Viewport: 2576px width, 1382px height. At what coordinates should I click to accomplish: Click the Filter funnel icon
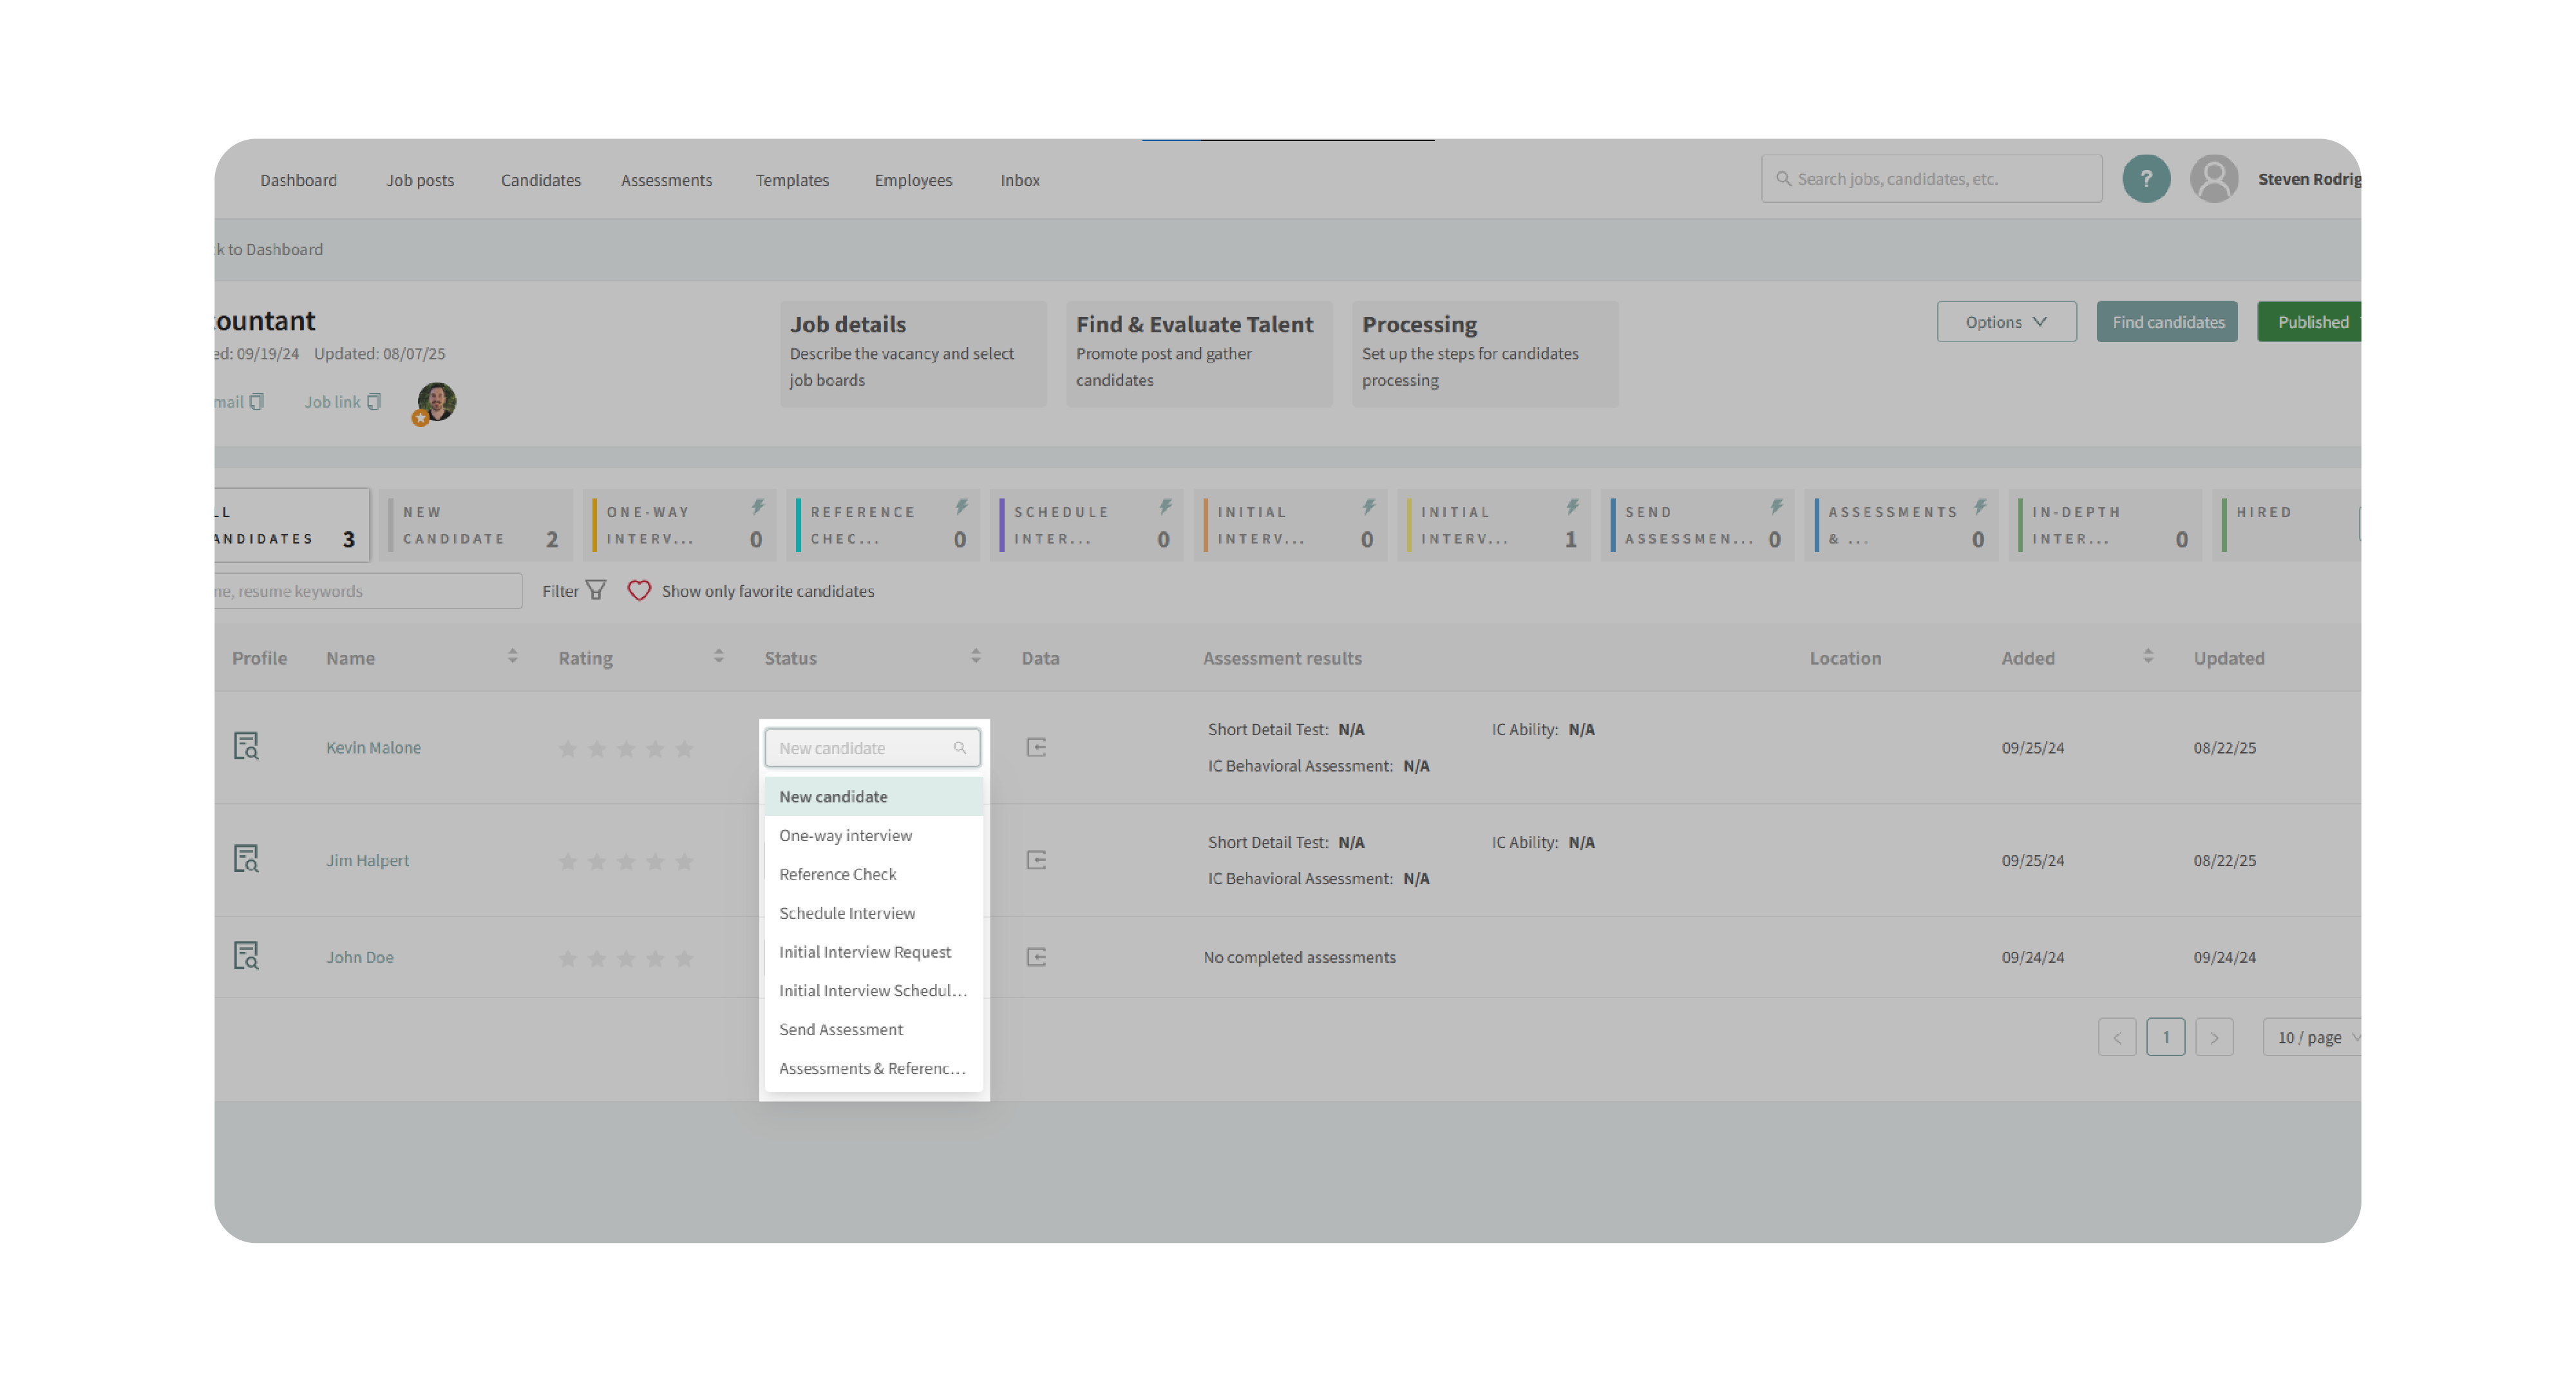(x=596, y=590)
